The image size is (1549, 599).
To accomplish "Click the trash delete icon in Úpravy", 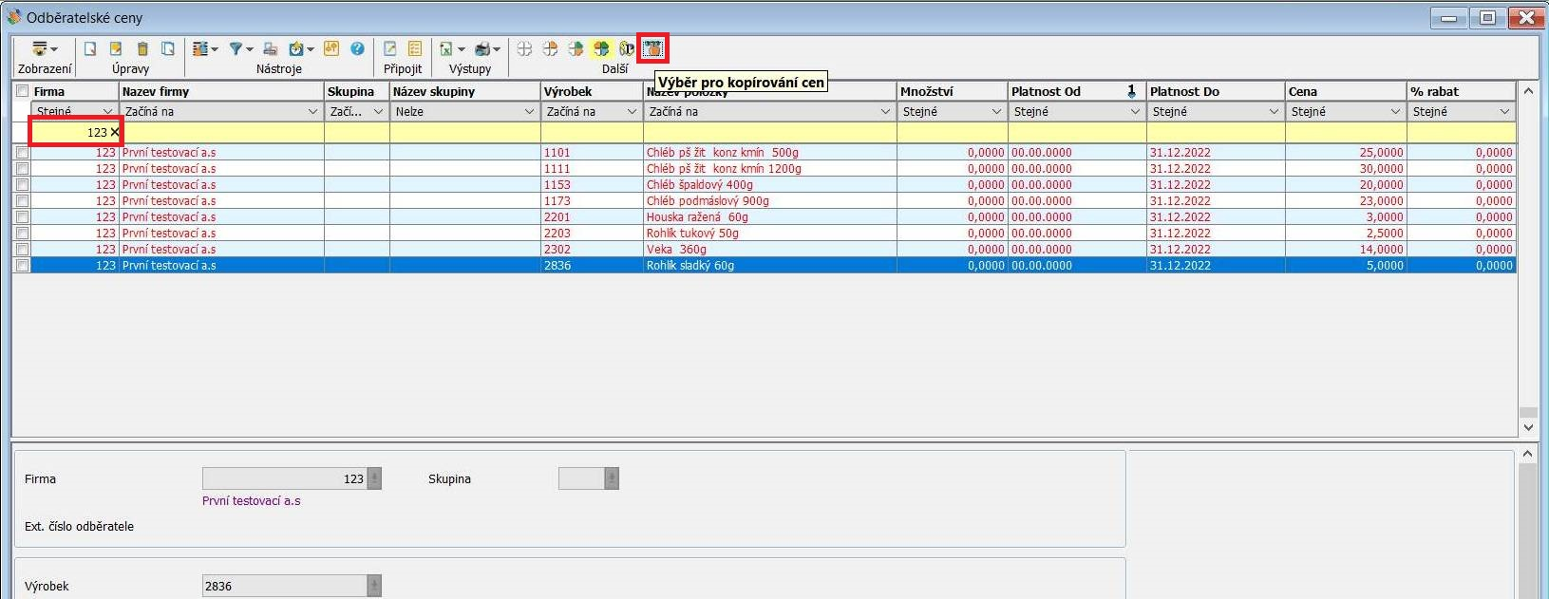I will (142, 48).
